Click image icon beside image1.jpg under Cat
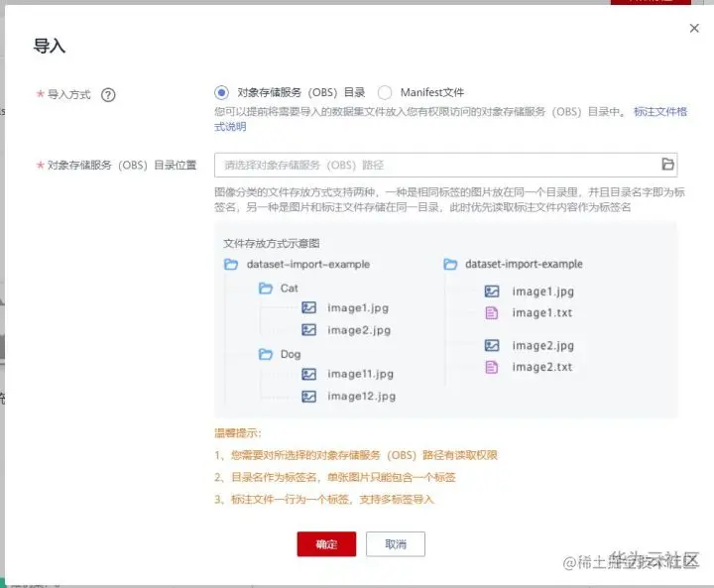The width and height of the screenshot is (714, 588). click(x=308, y=308)
